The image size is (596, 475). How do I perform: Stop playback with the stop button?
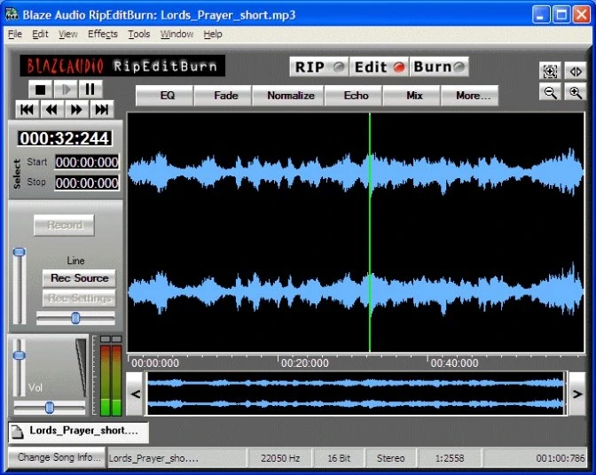pyautogui.click(x=40, y=90)
